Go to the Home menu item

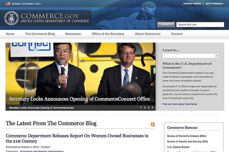tap(10, 34)
